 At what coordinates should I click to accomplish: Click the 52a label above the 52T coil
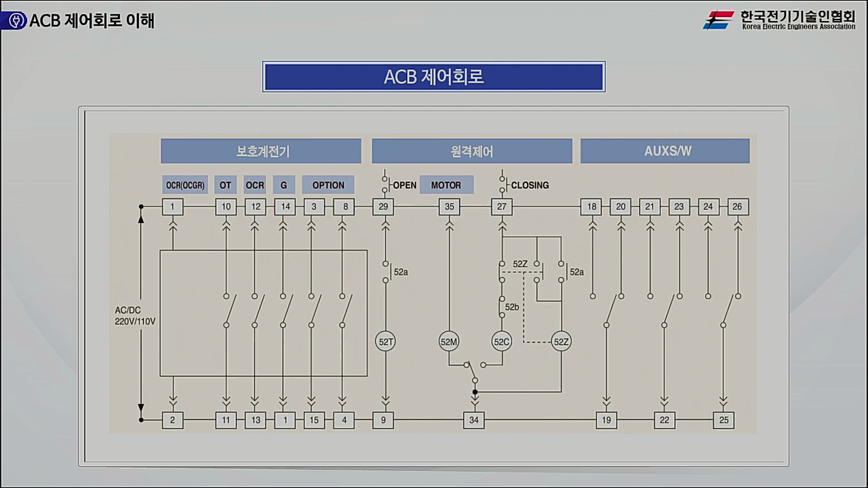tap(401, 272)
